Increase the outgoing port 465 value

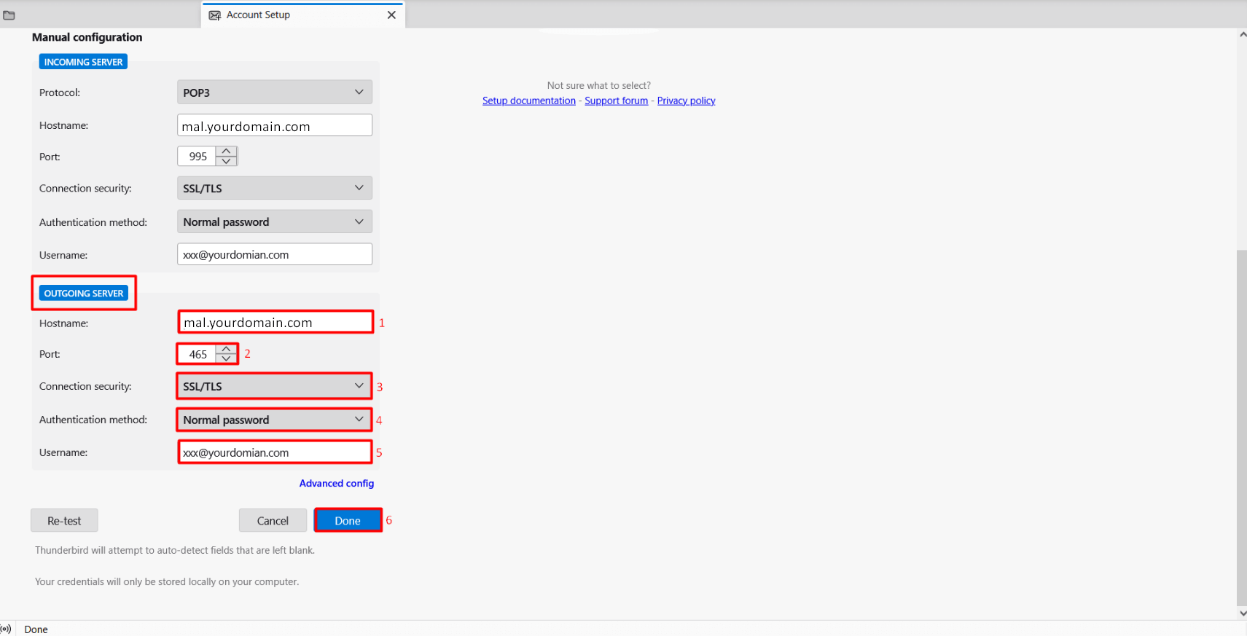[227, 350]
